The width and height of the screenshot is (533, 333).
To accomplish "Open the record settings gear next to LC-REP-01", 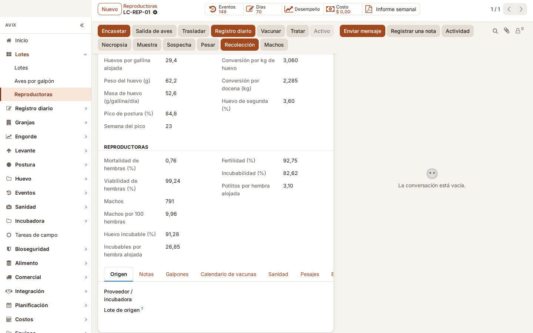I will pos(155,12).
